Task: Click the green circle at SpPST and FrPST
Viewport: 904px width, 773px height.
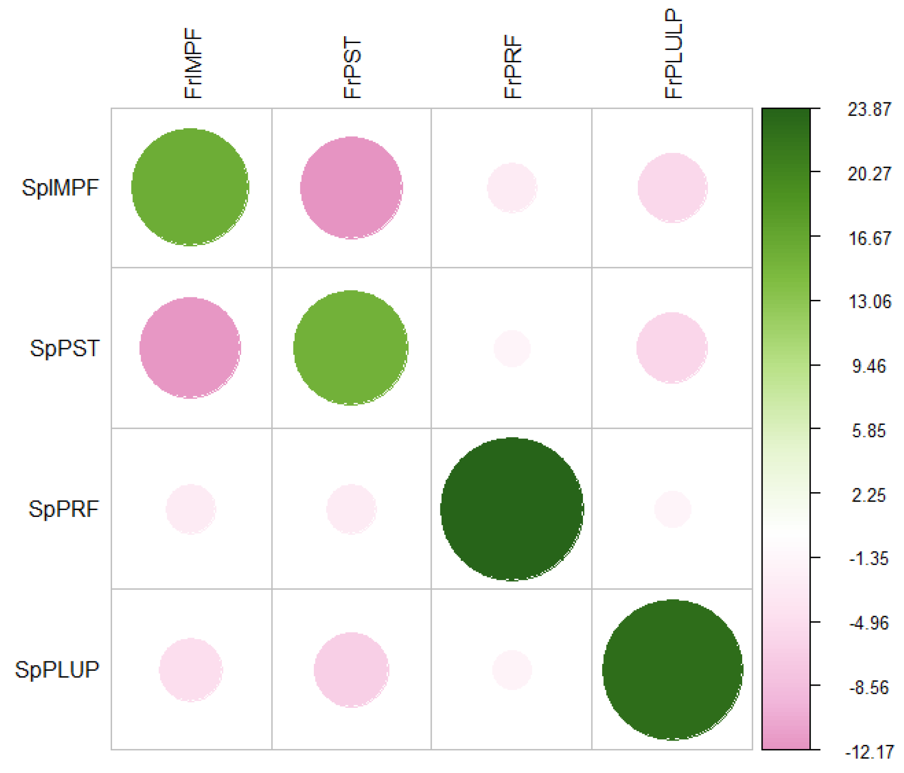Action: tap(351, 348)
